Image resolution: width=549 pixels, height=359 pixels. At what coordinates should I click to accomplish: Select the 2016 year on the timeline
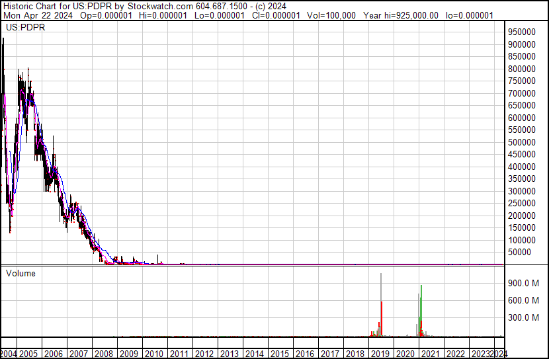[305, 354]
